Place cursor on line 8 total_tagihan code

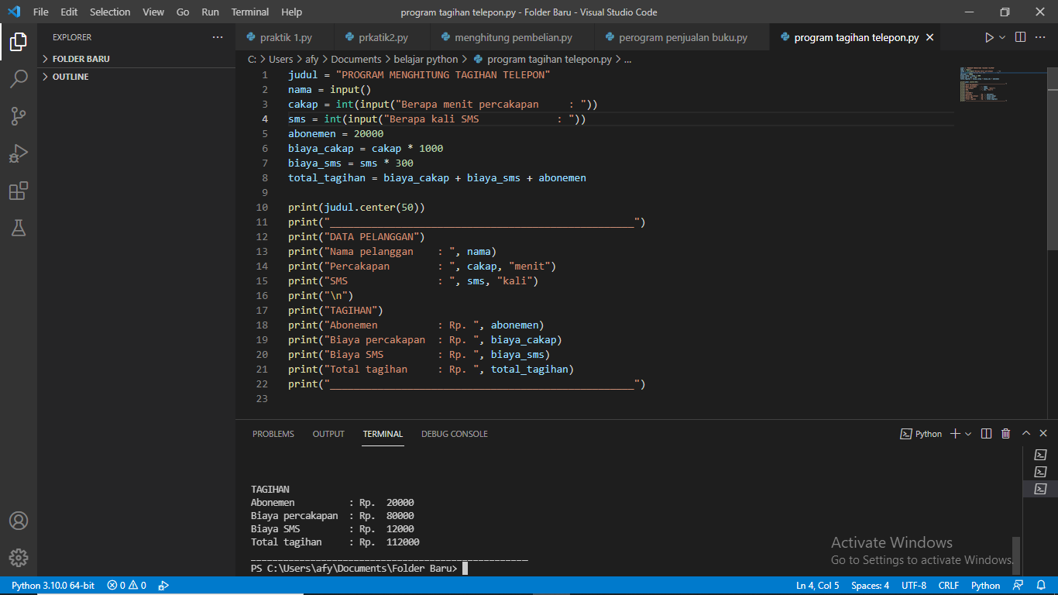pyautogui.click(x=437, y=178)
